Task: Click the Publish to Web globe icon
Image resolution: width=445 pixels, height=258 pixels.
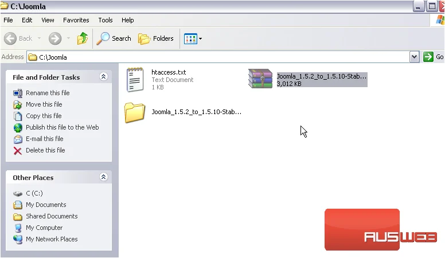Action: click(18, 128)
